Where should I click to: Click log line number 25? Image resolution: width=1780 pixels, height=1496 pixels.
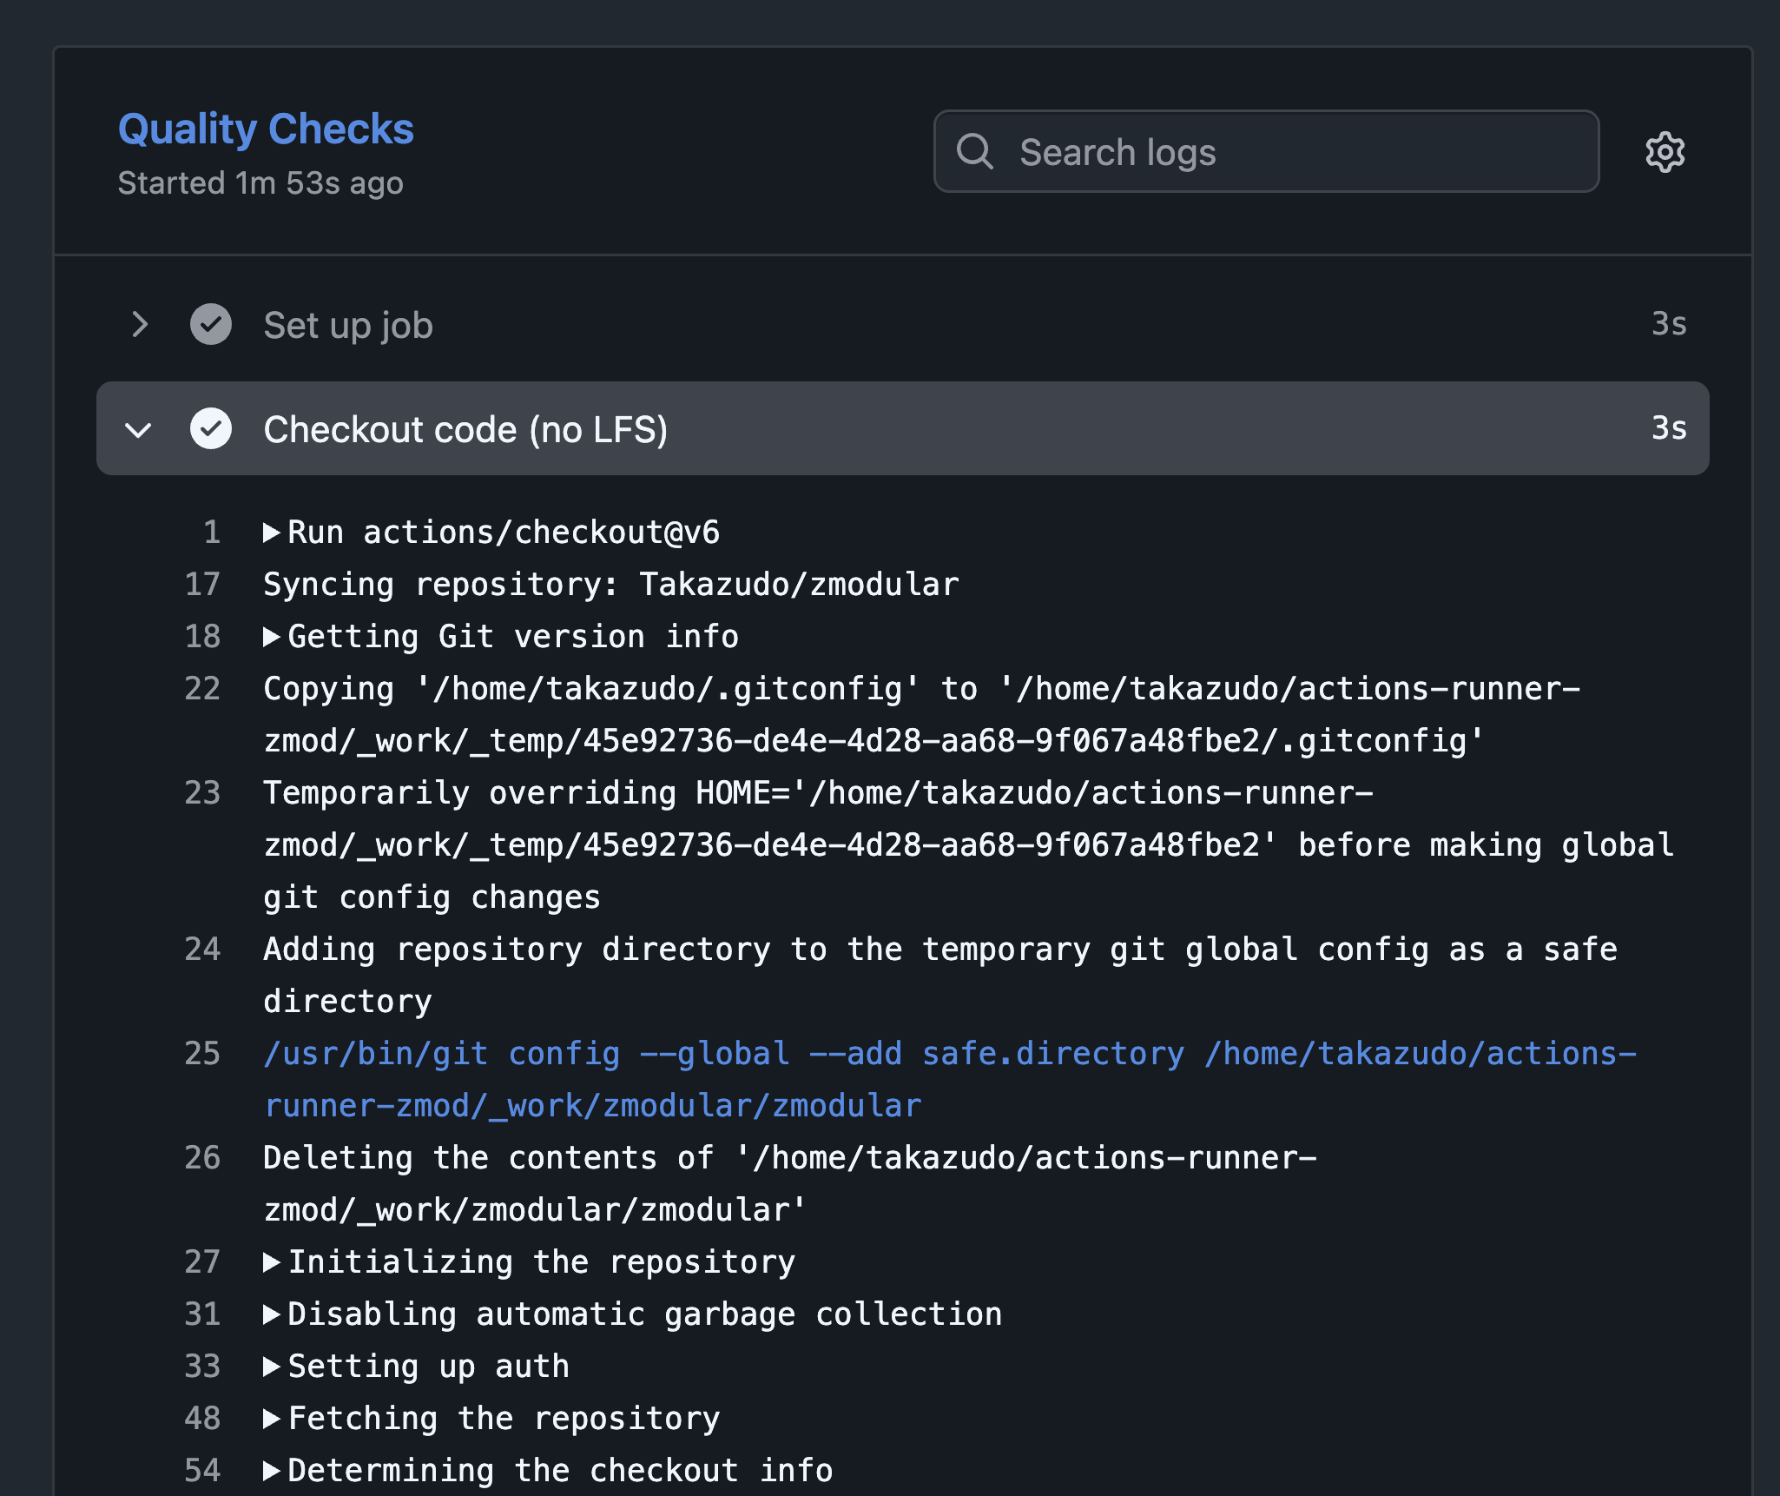pos(202,1054)
